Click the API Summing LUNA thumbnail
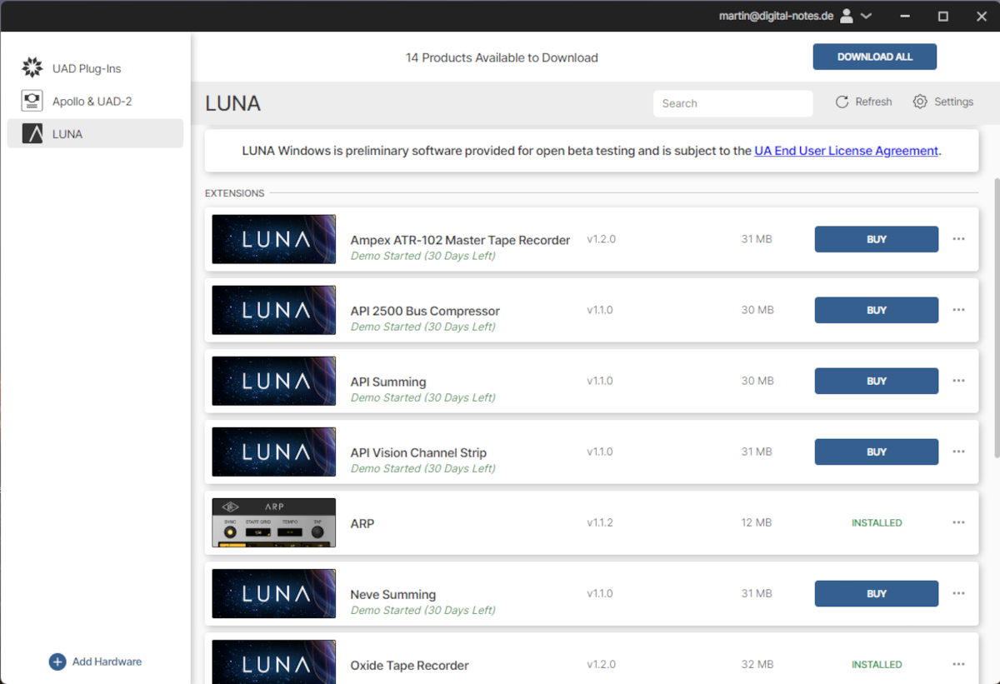Screen dimensions: 1000x684 pos(274,381)
